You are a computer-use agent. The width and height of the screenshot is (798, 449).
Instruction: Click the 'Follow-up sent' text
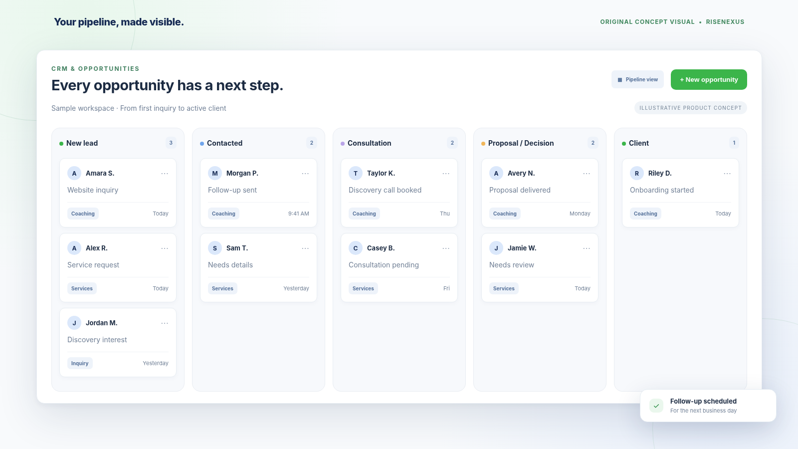(232, 190)
